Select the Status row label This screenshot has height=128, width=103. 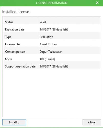(x=9, y=22)
